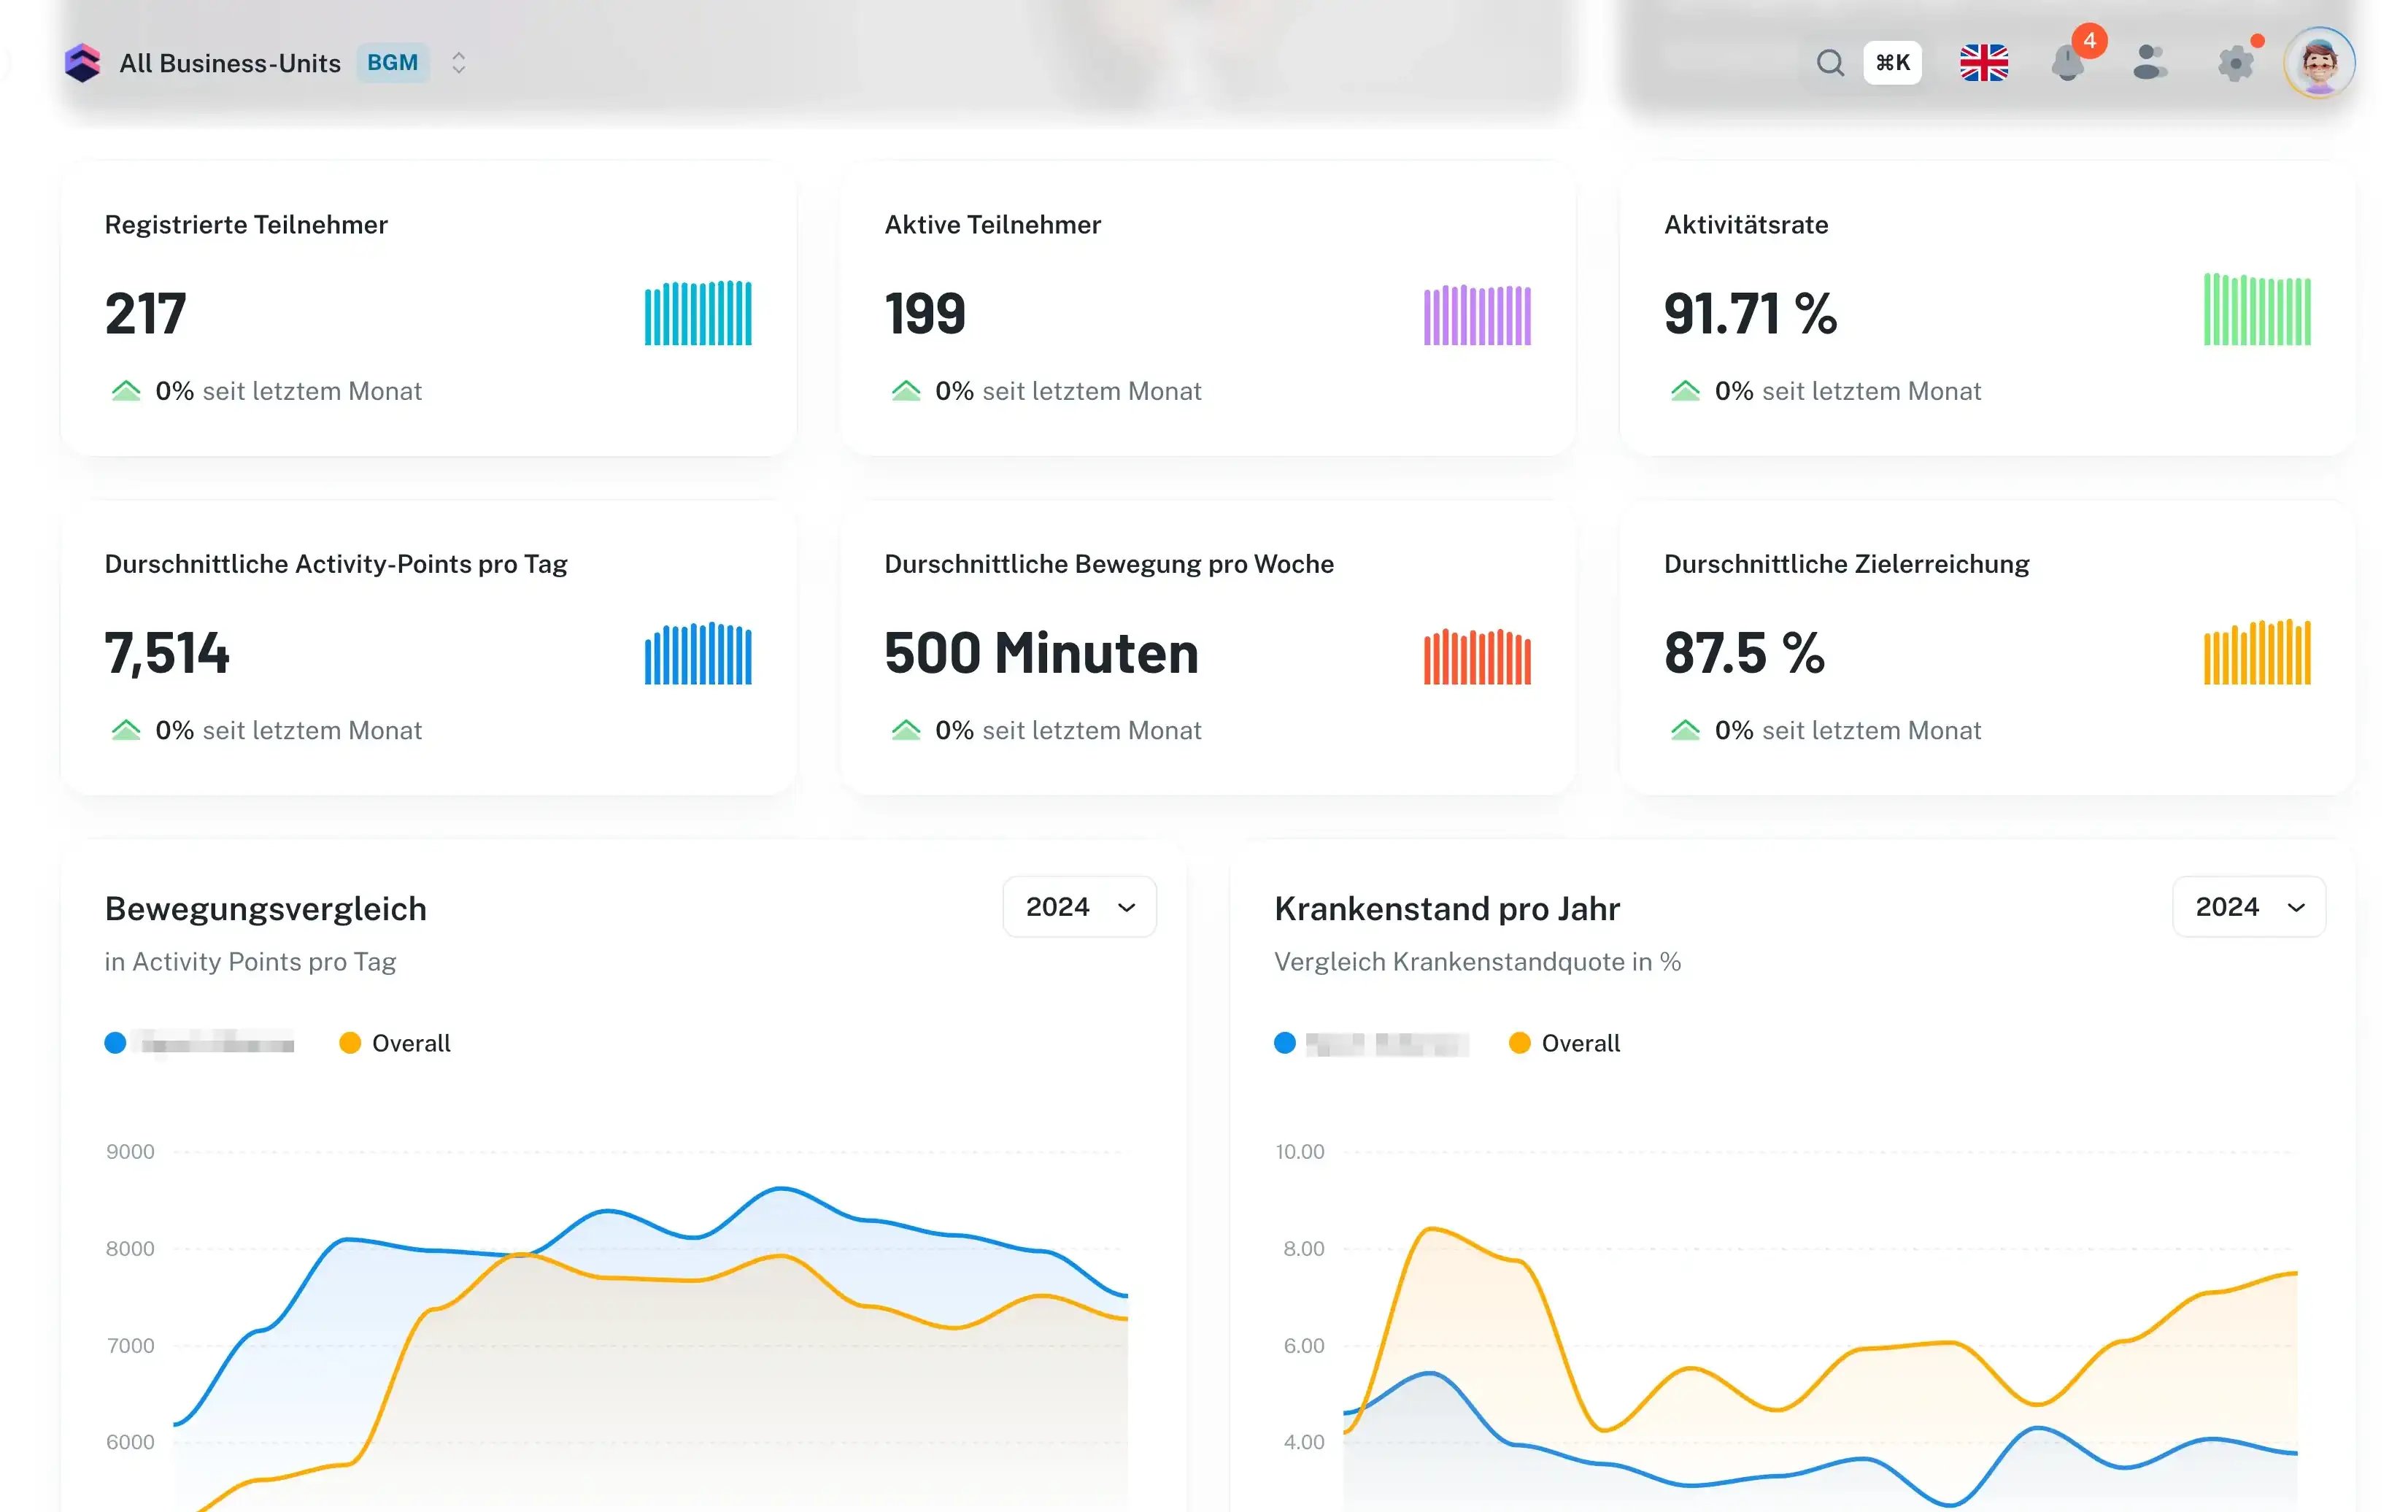This screenshot has width=2408, height=1512.
Task: Open the notifications bell icon
Action: 2067,63
